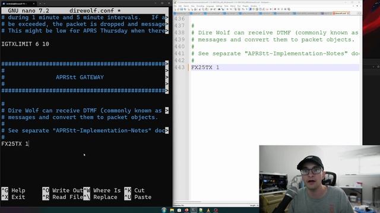Open the Plugins menu in Notepad++
380x213 pixels.
click(245, 6)
